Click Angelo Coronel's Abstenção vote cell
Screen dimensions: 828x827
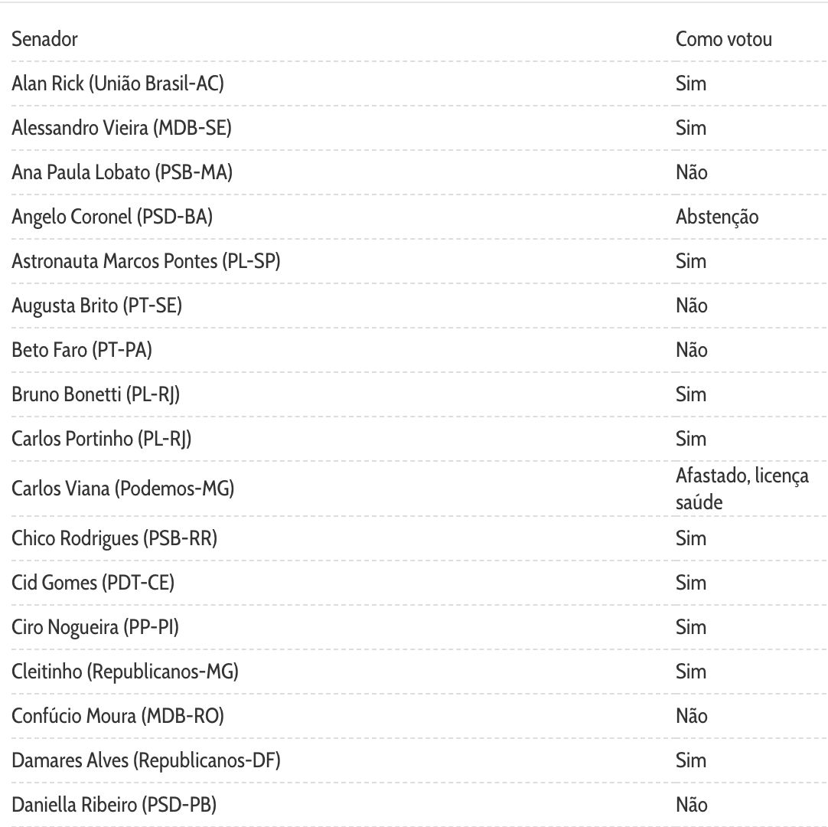point(717,217)
